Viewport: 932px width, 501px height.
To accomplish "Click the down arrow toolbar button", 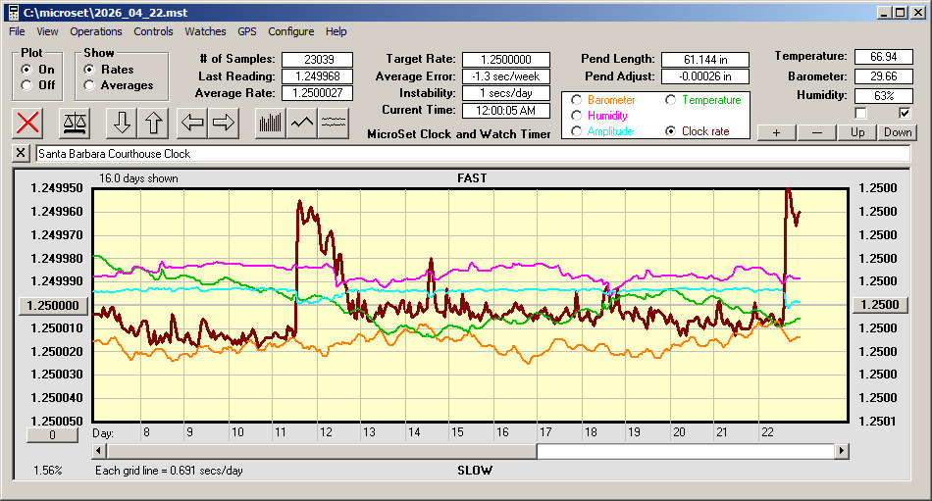I will pyautogui.click(x=122, y=123).
